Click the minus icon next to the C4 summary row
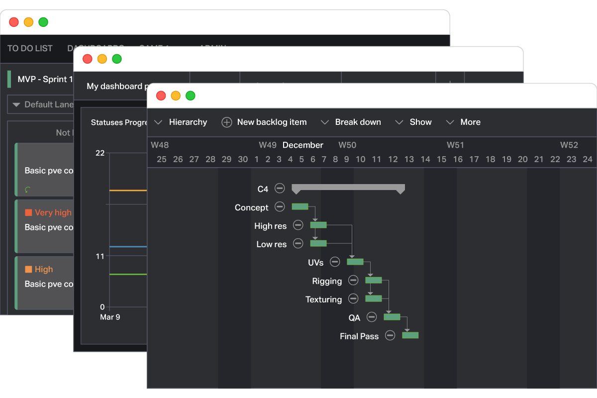The height and width of the screenshot is (398, 597). (279, 189)
